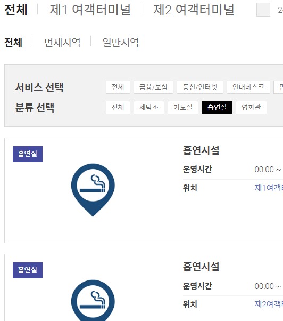Tick the gray checkbox beside the terminal tabs

pos(263,10)
